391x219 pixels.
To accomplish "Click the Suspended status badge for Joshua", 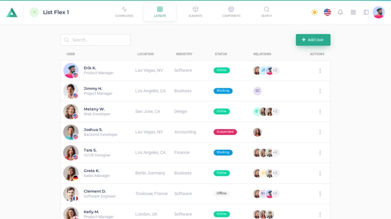I will click(225, 132).
